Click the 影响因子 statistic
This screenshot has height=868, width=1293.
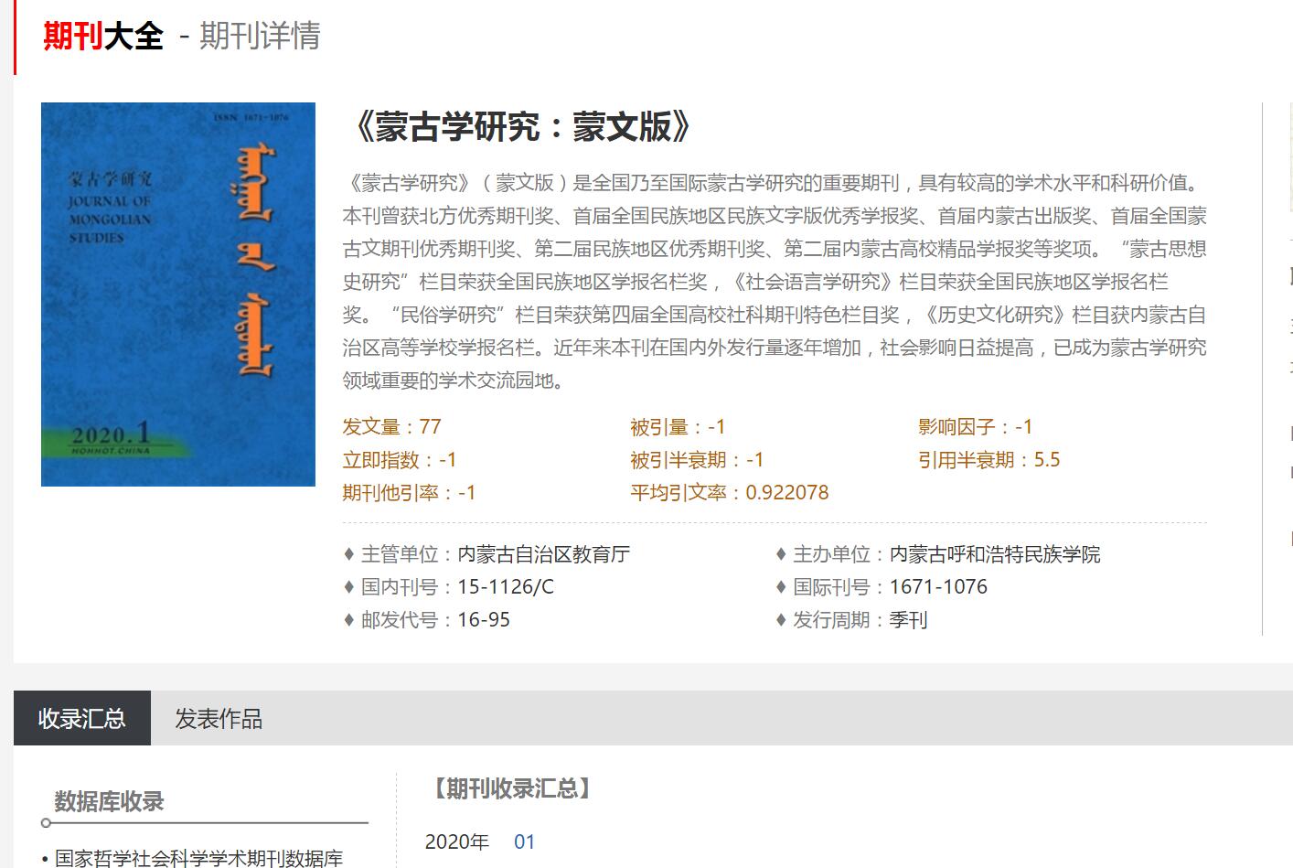(x=975, y=427)
